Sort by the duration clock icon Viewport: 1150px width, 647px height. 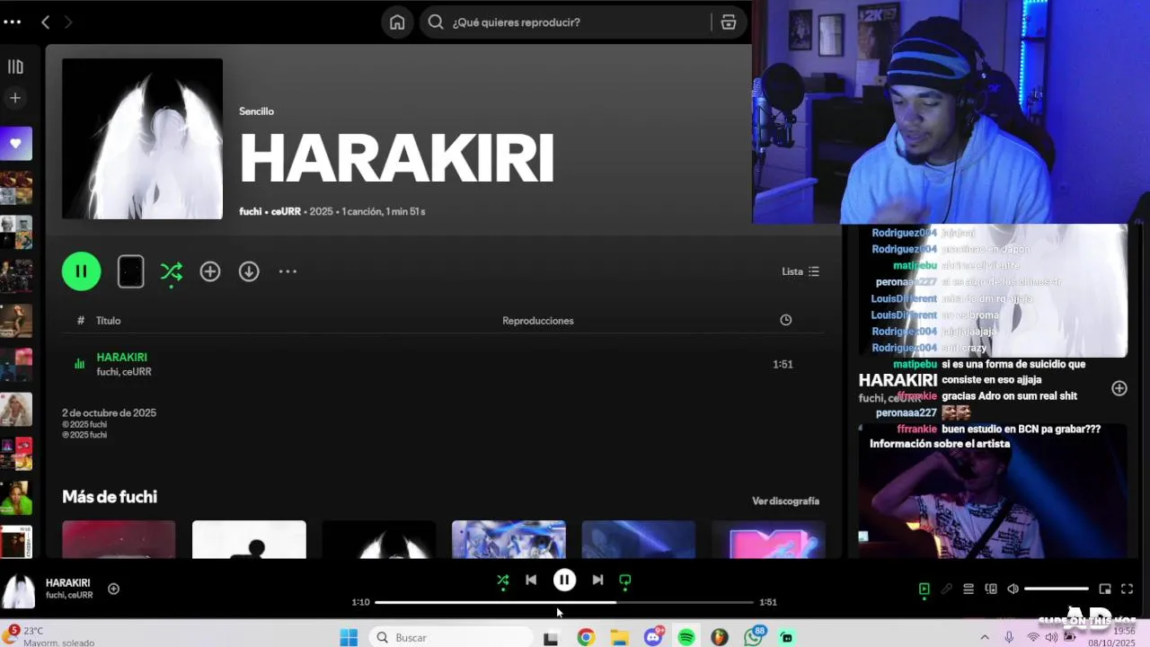[x=786, y=320]
